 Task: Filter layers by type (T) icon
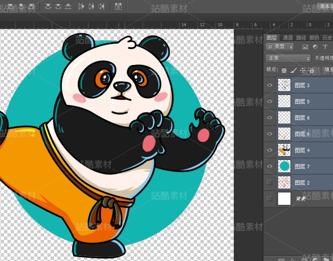[x=325, y=47]
